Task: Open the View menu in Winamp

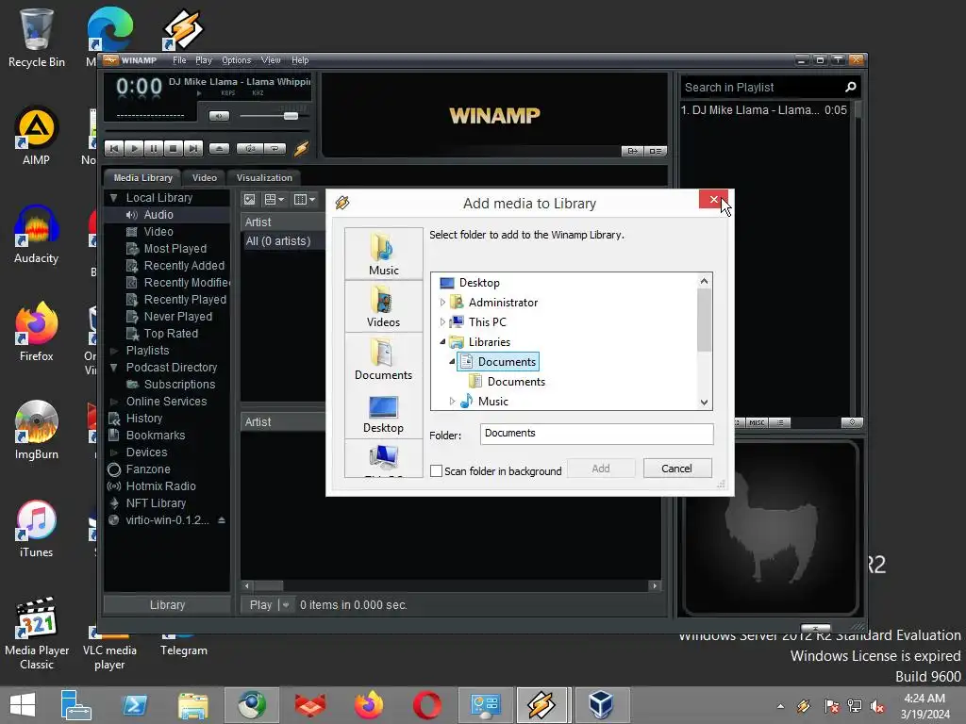Action: click(271, 60)
